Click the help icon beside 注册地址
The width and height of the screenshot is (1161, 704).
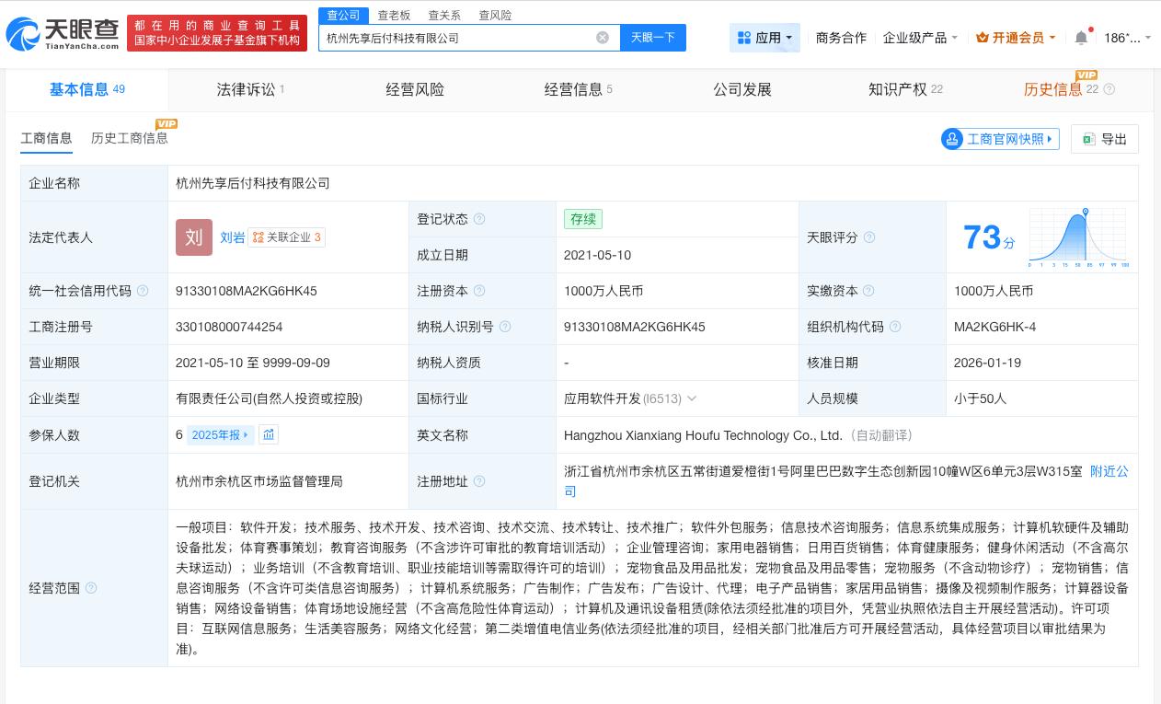pos(479,481)
